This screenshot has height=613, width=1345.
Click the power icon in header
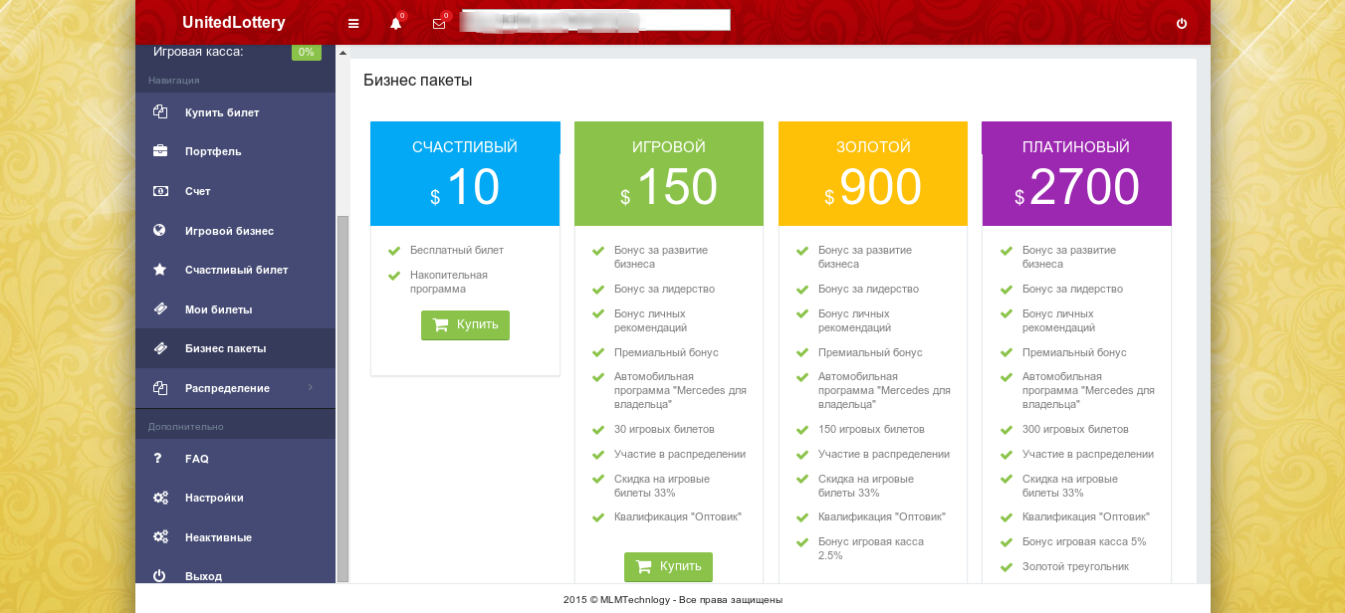1182,24
